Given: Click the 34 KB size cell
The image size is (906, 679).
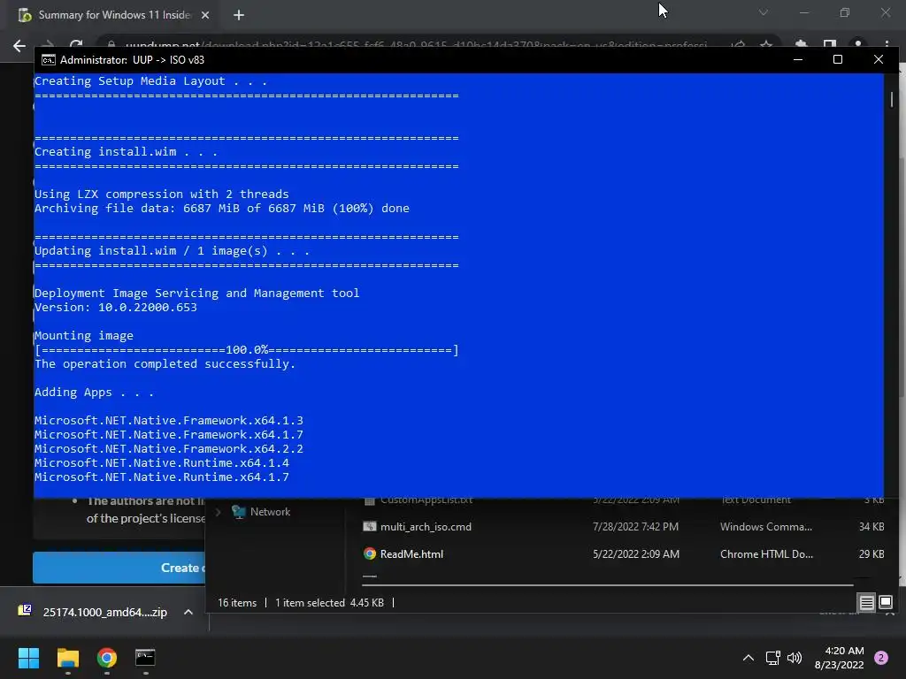Looking at the screenshot, I should click(871, 527).
